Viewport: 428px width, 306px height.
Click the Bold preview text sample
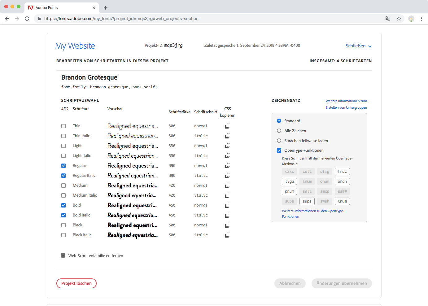(132, 205)
